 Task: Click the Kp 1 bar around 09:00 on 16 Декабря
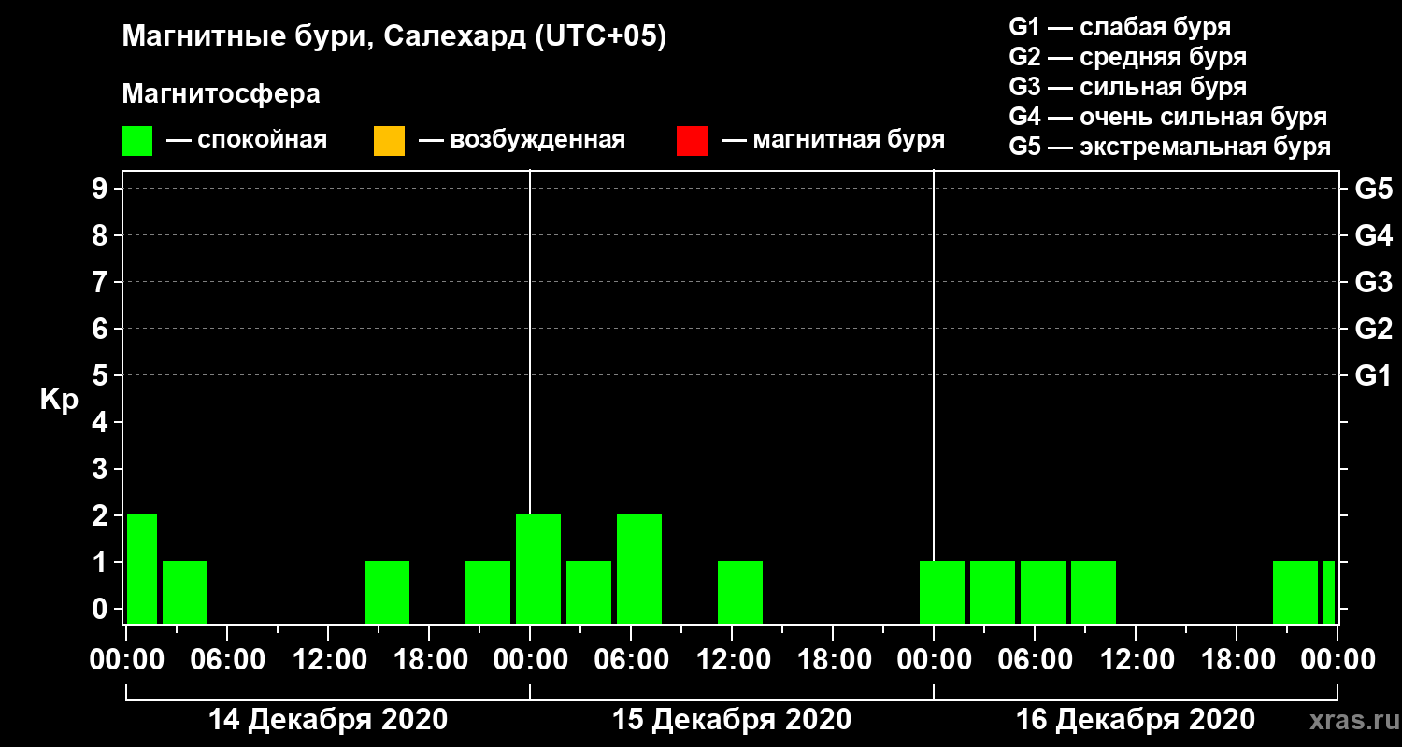1094,592
